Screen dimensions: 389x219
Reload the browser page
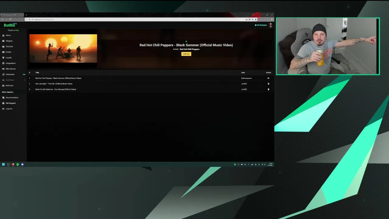pos(10,19)
